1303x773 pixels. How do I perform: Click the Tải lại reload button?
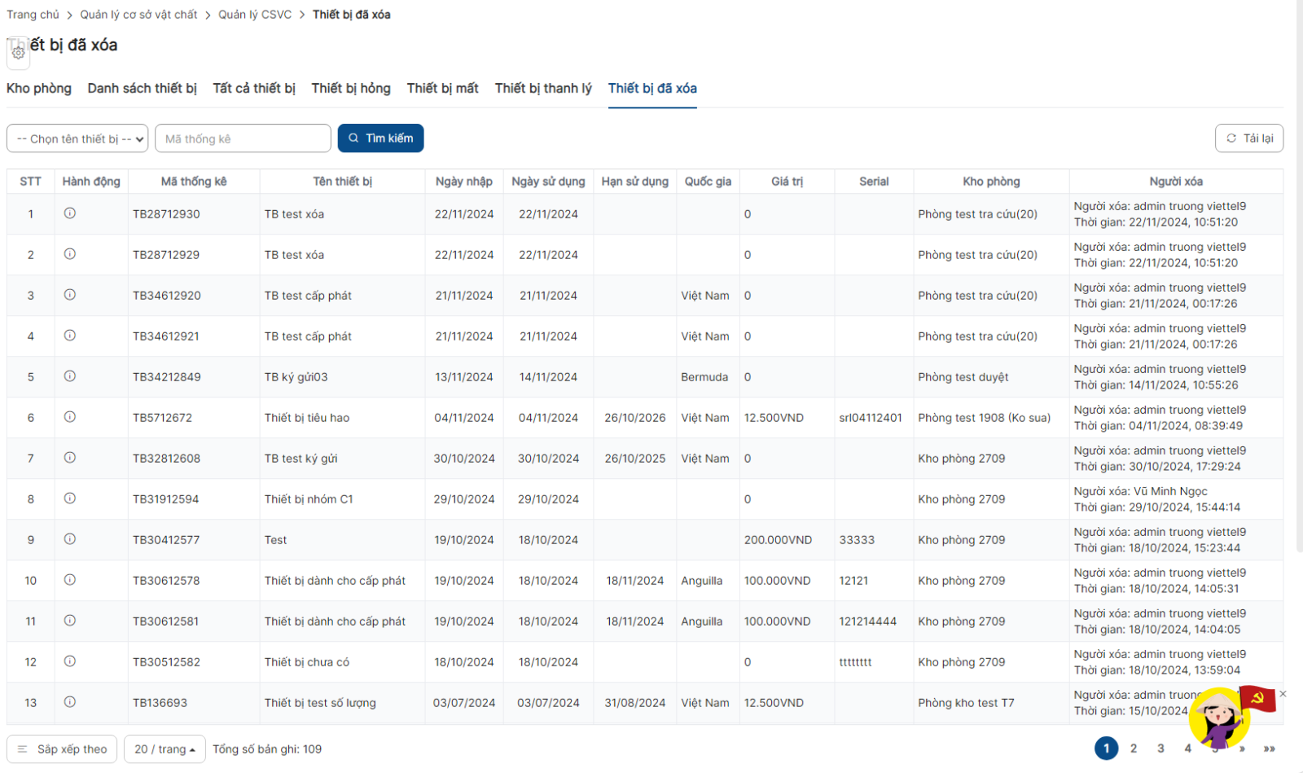(1249, 138)
